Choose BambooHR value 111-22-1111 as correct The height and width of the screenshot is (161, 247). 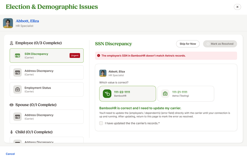click(x=127, y=94)
